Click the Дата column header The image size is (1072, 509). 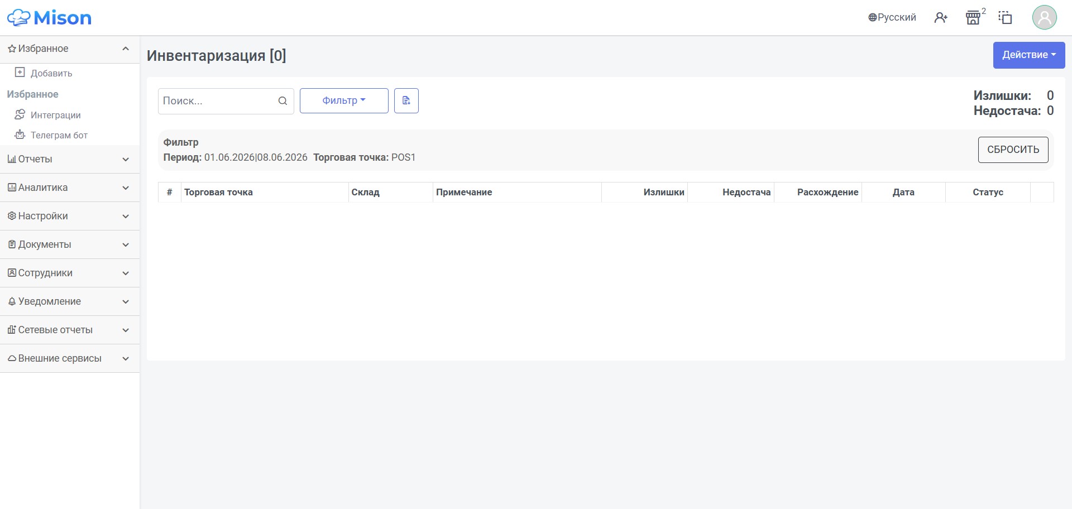pos(903,192)
